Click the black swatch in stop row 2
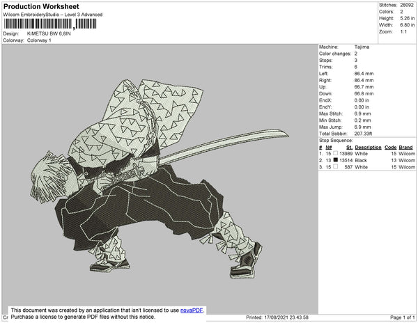This screenshot has height=323, width=418. coord(336,160)
